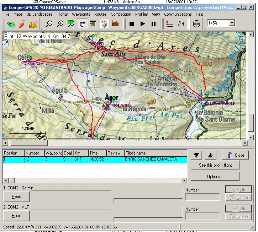This screenshot has height=232, width=258.
Task: Click the 14:38:52 time cell
Action: coord(98,159)
